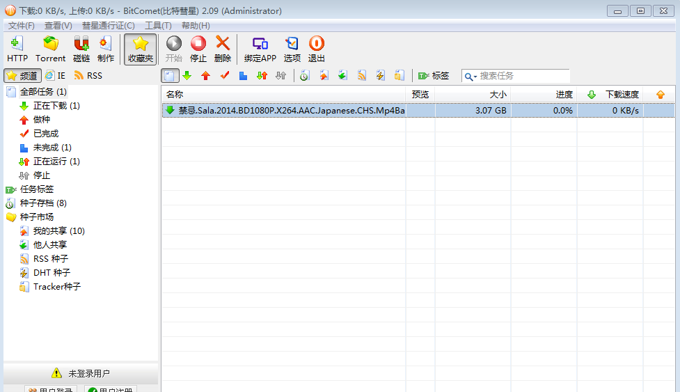The height and width of the screenshot is (392, 680).
Task: Click my-shares icon in filter bar
Action: click(x=324, y=76)
